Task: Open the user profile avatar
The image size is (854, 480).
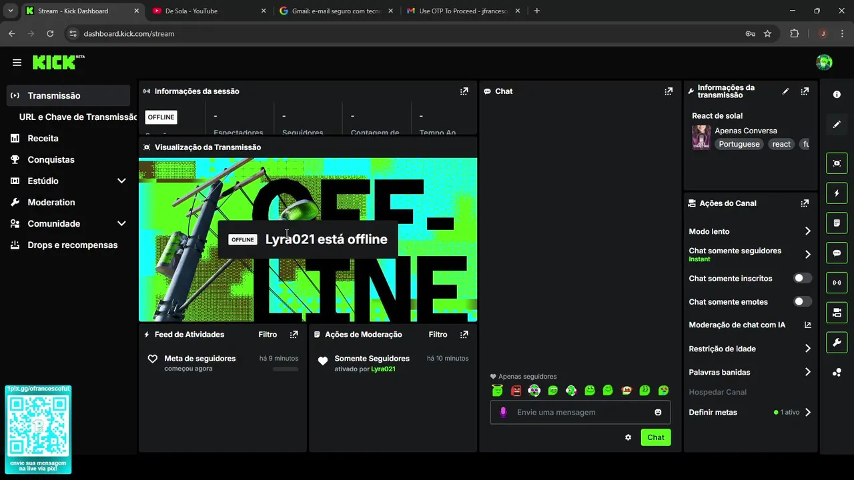Action: (824, 63)
